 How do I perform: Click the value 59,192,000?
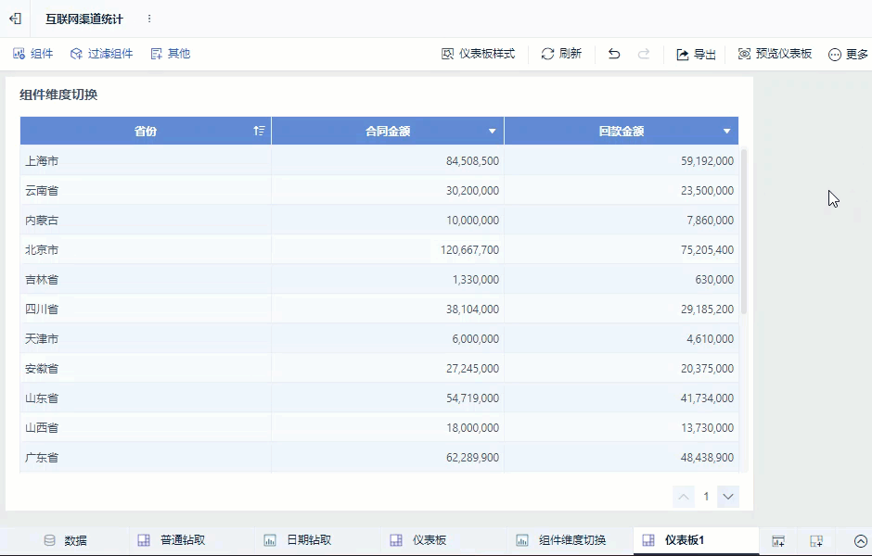click(x=707, y=161)
